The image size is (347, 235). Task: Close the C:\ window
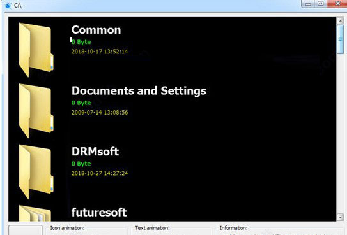[x=337, y=4]
